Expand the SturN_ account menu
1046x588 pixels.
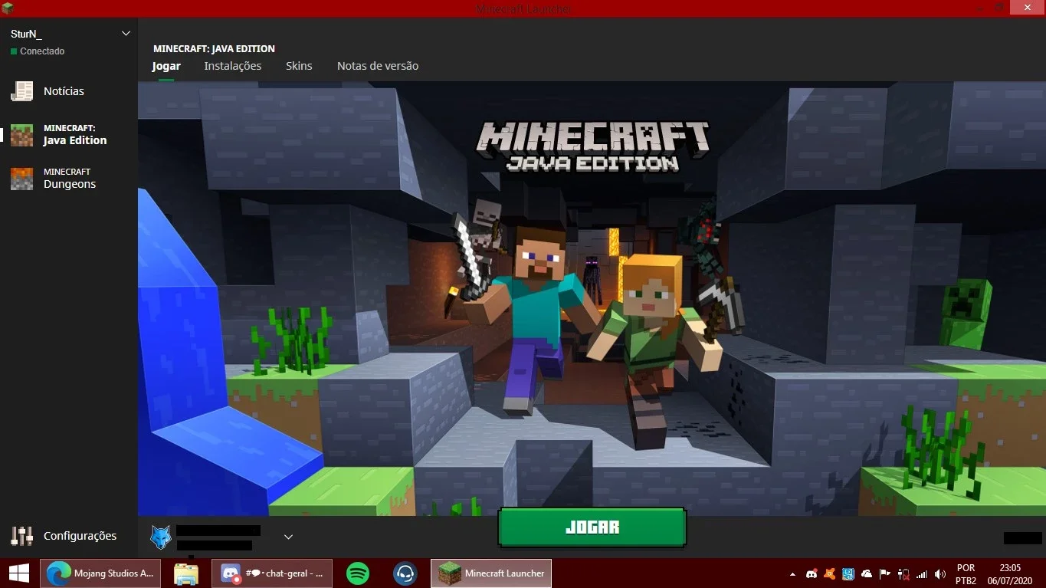click(126, 34)
